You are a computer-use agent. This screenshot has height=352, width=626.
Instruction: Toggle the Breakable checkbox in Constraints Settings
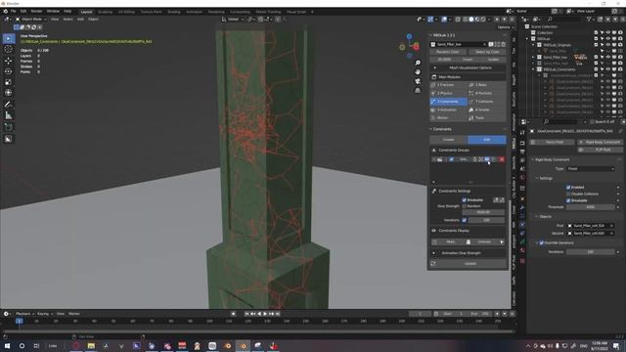tap(464, 199)
